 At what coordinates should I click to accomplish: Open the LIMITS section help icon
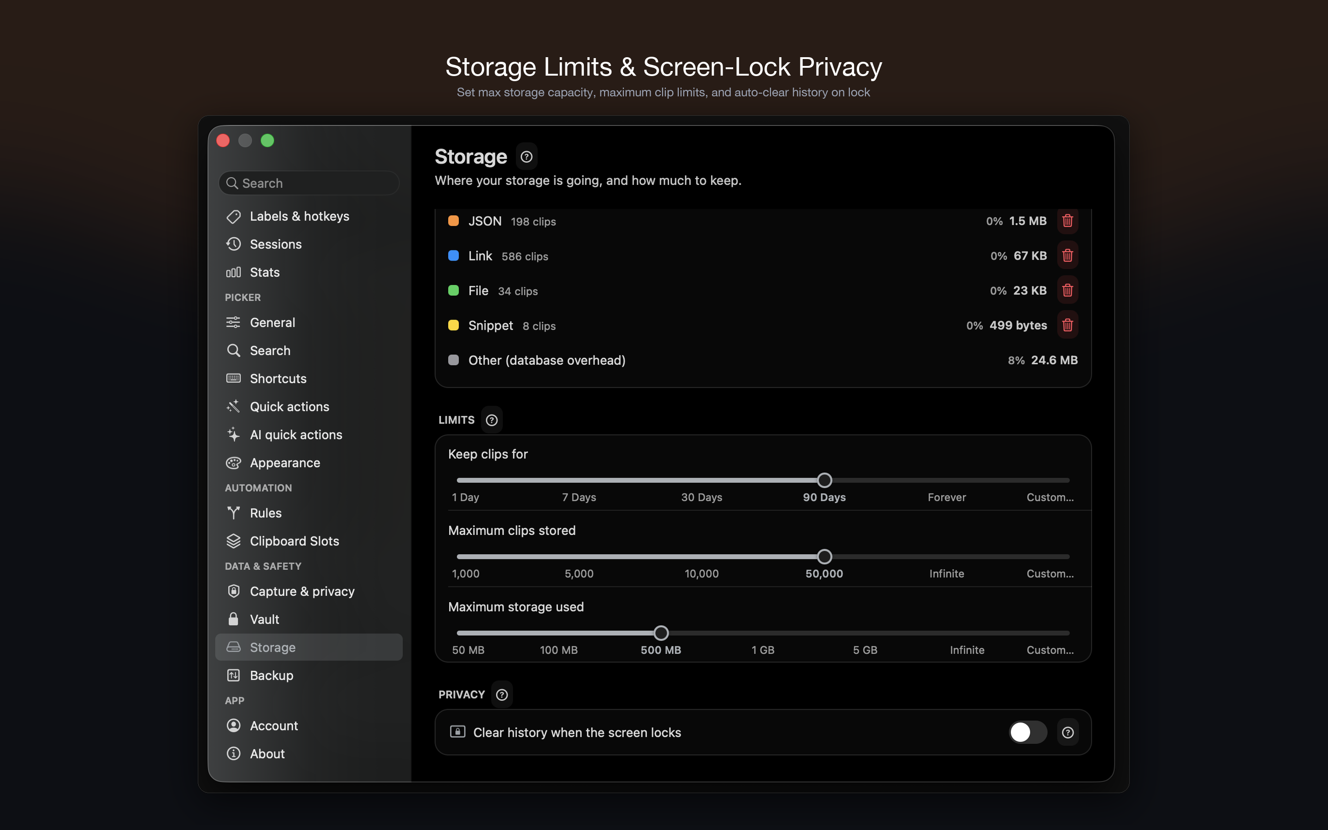point(492,420)
